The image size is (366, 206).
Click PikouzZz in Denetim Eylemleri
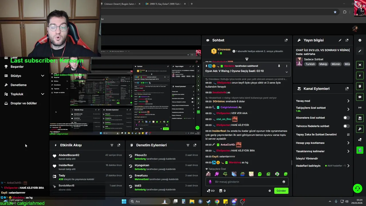point(141,155)
